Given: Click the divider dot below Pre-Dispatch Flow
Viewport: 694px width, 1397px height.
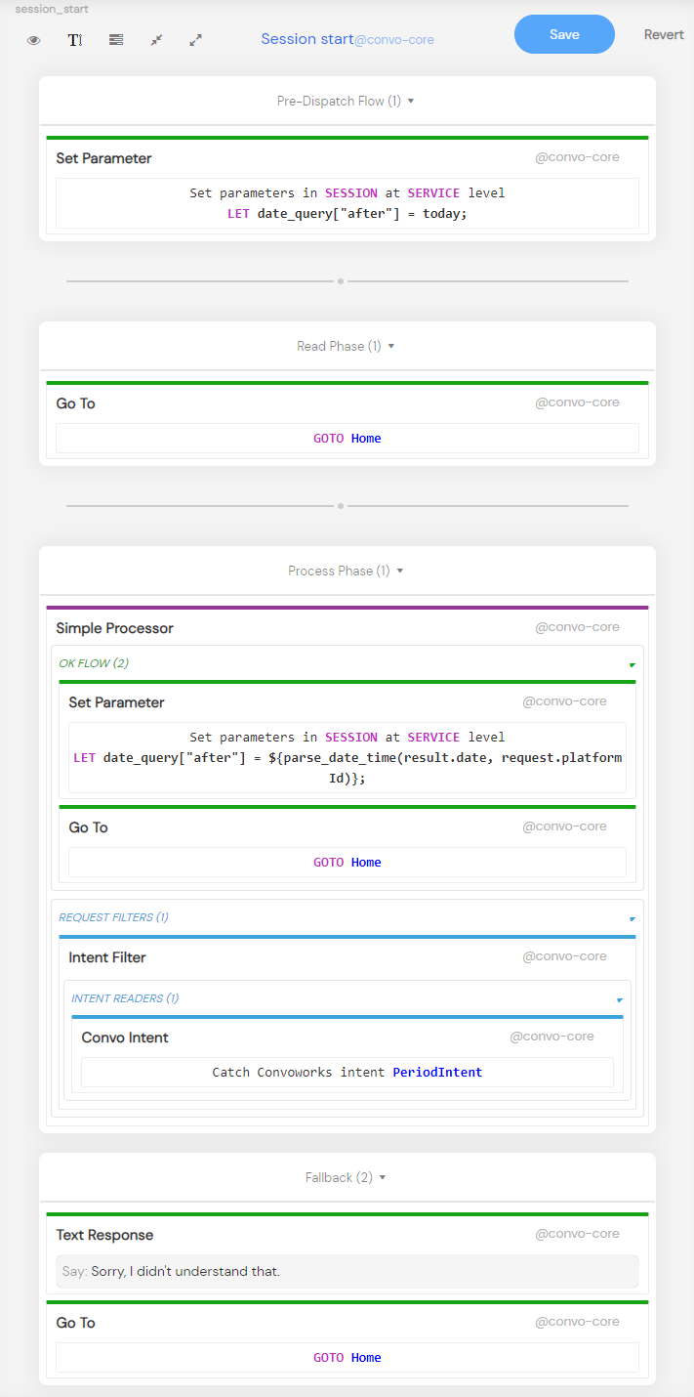Looking at the screenshot, I should click(x=341, y=281).
